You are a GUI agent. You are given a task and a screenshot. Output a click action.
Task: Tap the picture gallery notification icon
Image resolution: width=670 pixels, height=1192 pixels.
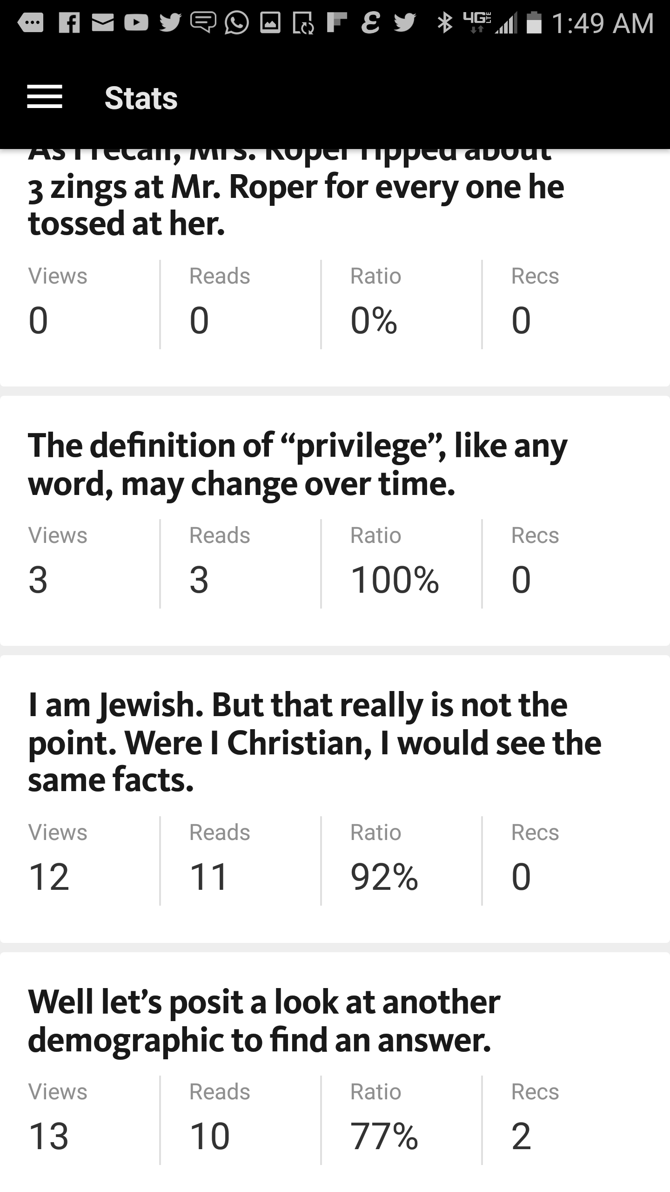coord(270,23)
